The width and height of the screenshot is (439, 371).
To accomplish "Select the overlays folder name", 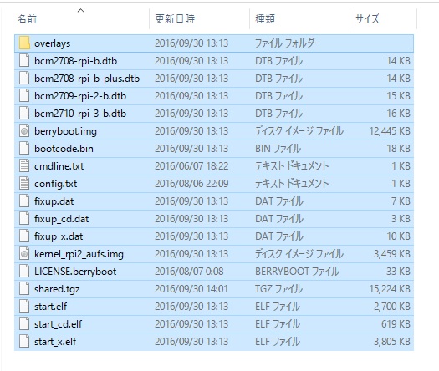I will tap(53, 43).
